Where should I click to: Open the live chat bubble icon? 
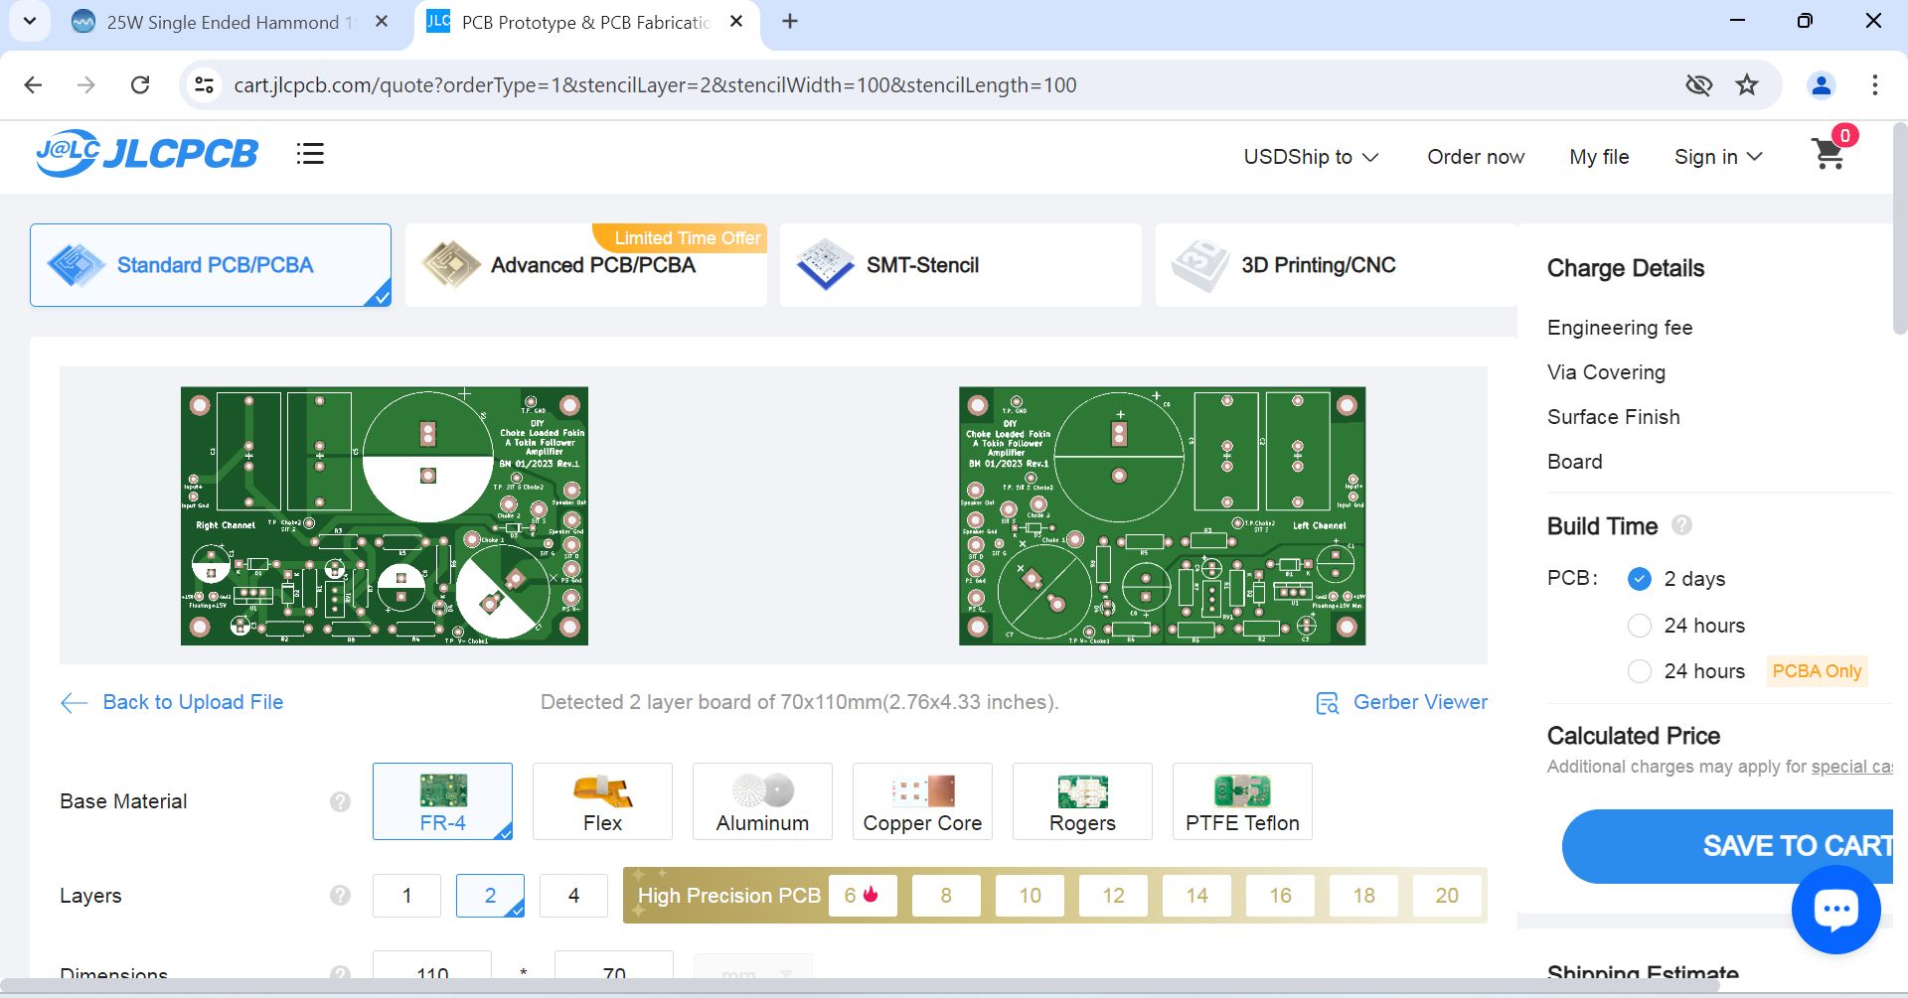tap(1835, 909)
